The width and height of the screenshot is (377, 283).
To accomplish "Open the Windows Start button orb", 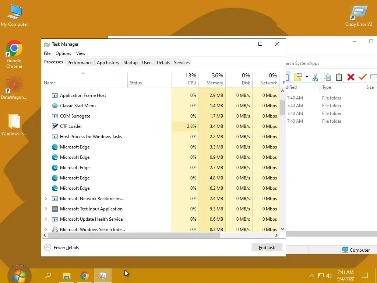I will 19,275.
